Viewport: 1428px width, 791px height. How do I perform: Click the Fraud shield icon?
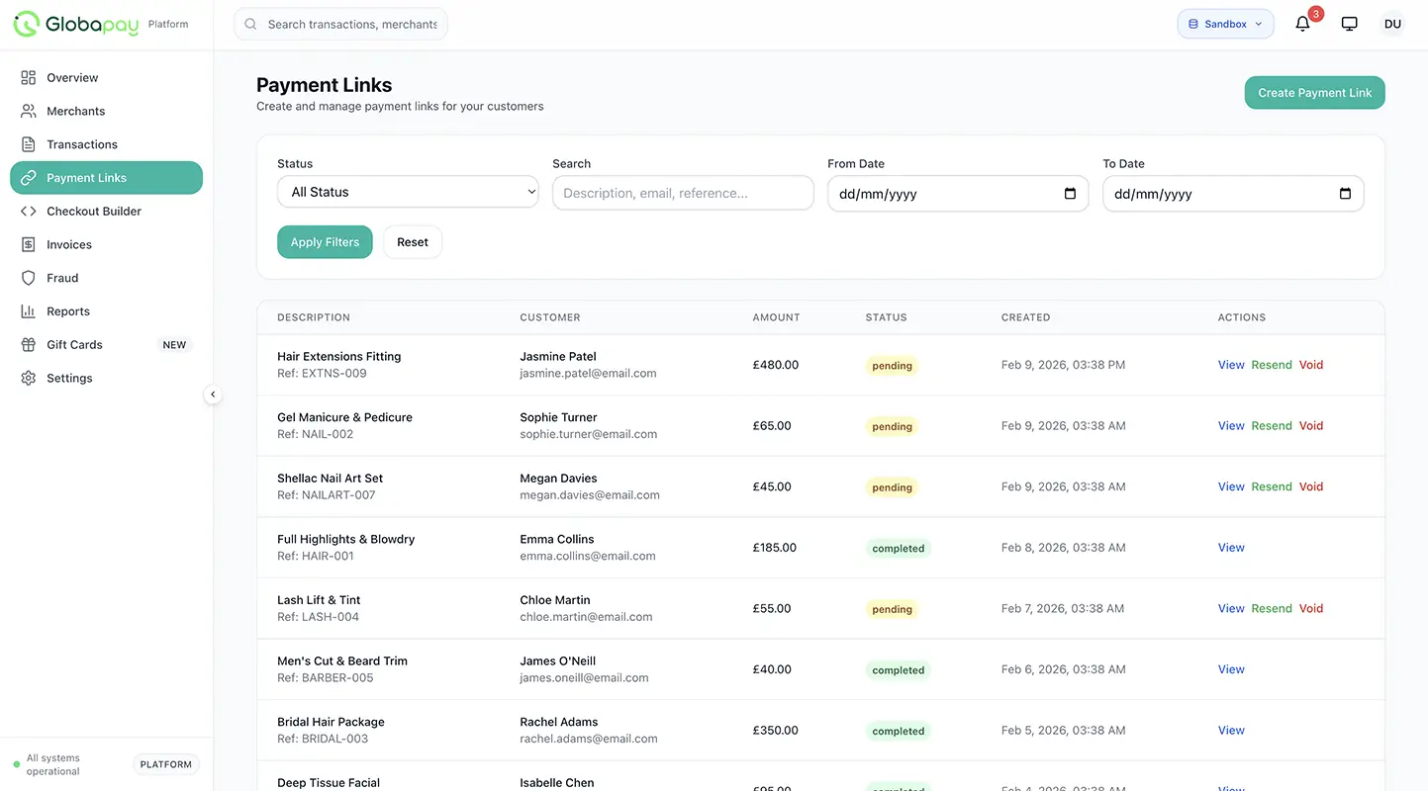(x=28, y=278)
